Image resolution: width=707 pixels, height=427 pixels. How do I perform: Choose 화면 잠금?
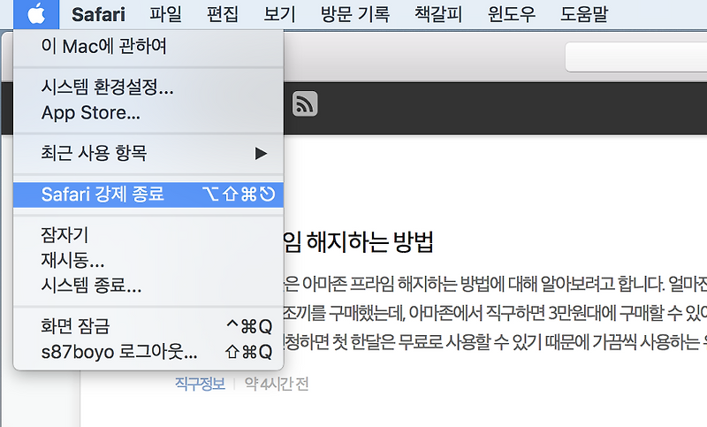(148, 326)
